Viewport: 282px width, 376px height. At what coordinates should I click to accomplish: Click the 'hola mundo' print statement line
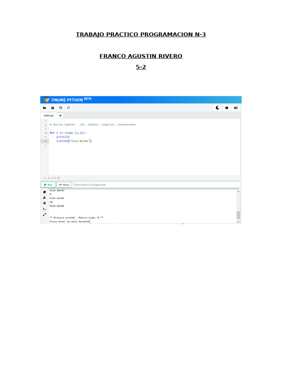coord(74,141)
